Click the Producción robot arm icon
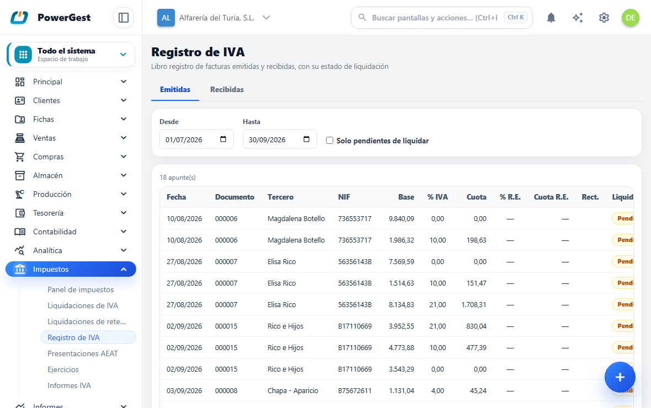This screenshot has height=408, width=651. 19,194
